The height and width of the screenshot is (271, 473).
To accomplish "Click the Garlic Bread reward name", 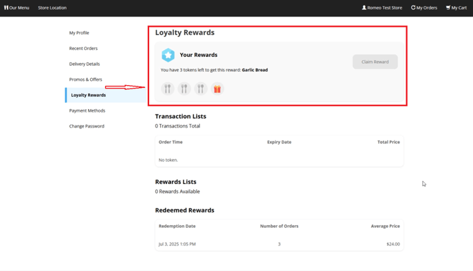I will click(254, 70).
